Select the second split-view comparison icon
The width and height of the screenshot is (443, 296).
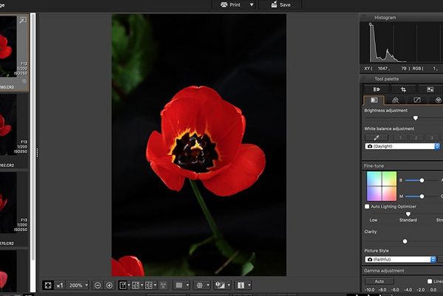148,285
